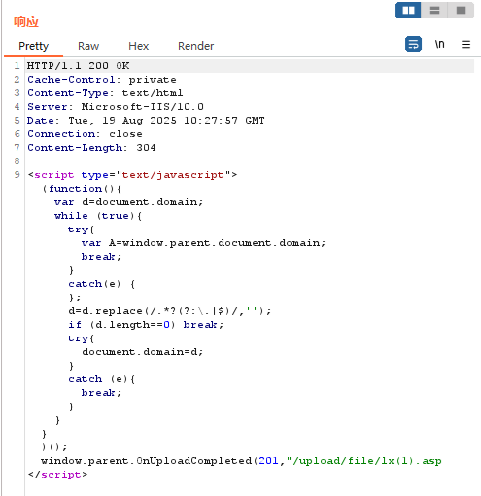Toggle show non-printable \n characters
Screen dimensions: 481x496
[439, 44]
